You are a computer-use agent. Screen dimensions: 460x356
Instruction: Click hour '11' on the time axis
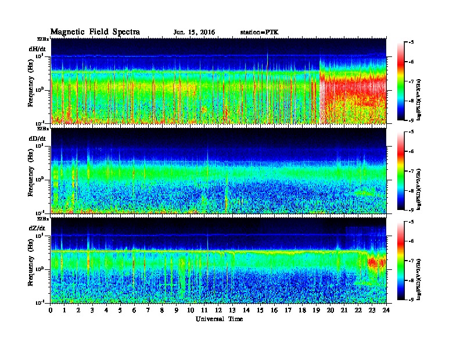click(204, 310)
